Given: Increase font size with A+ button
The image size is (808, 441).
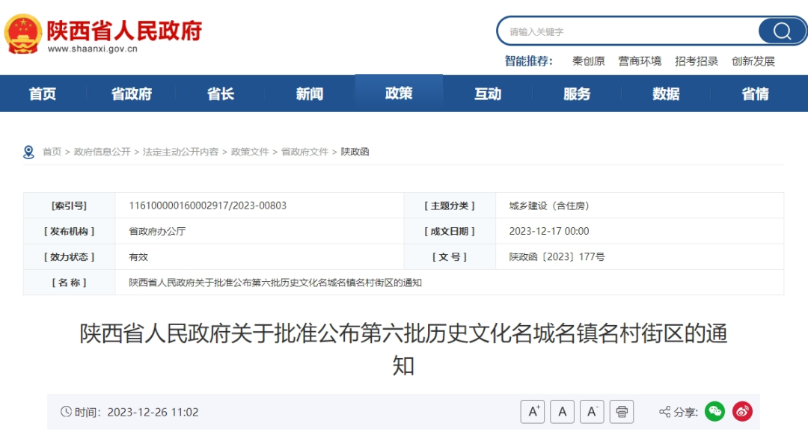Looking at the screenshot, I should pos(533,412).
